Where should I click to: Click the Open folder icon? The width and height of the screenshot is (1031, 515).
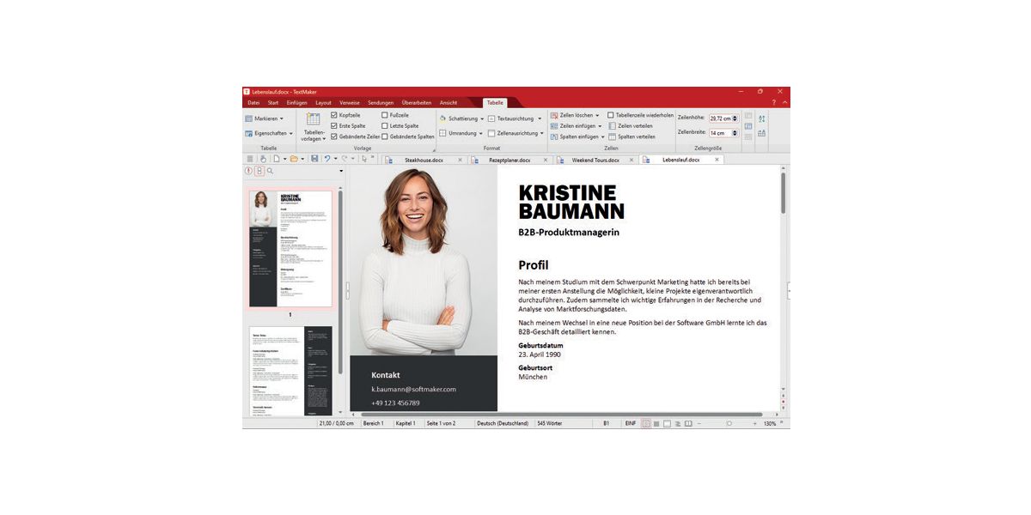293,159
